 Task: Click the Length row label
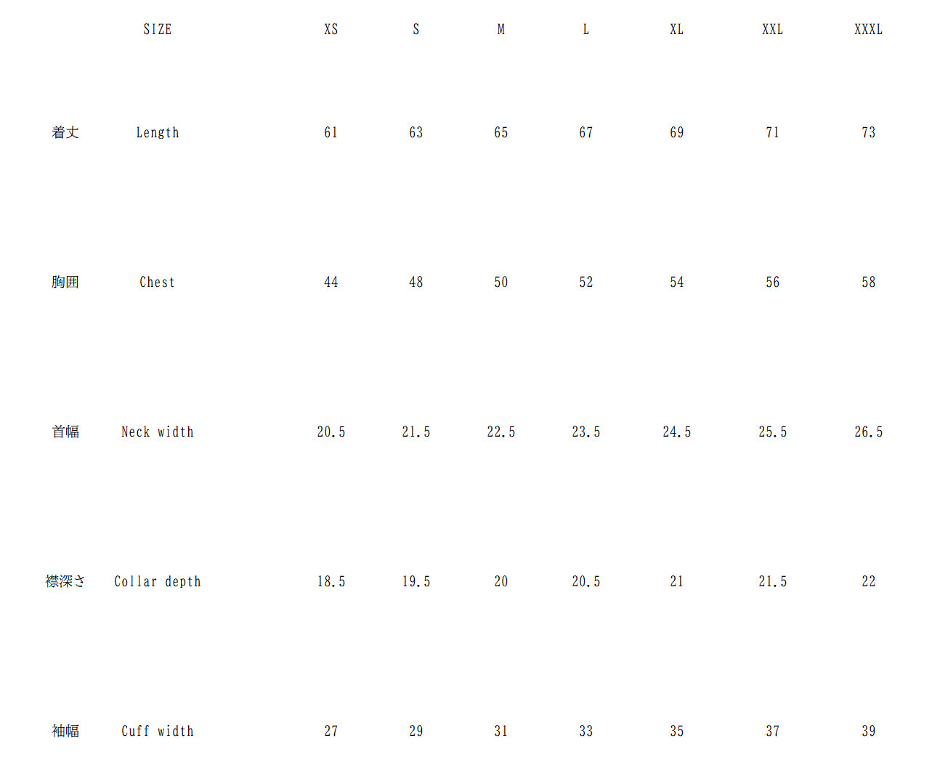point(158,132)
